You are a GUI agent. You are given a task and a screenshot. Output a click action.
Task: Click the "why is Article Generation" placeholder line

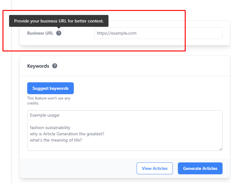[67, 134]
